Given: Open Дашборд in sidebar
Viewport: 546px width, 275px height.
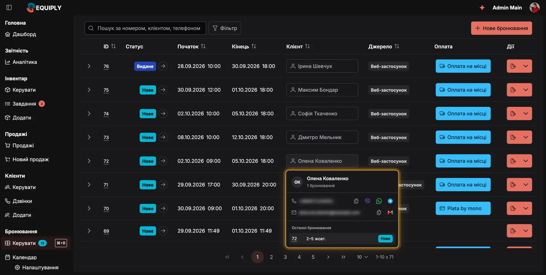Looking at the screenshot, I should coord(21,34).
